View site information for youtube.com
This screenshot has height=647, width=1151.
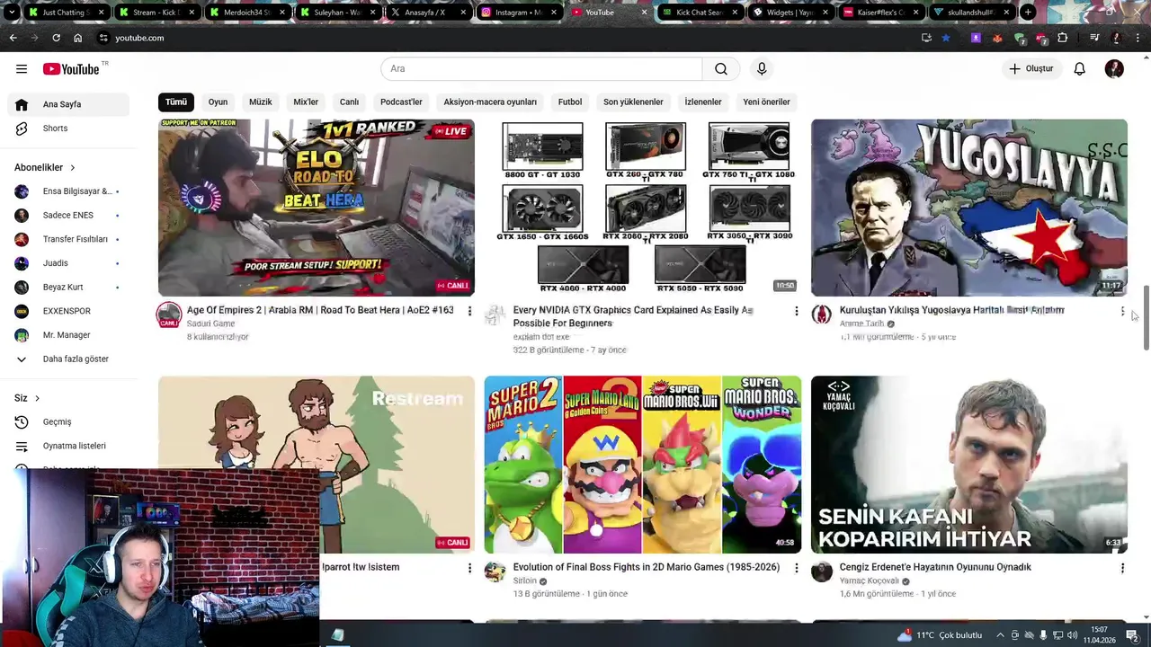coord(103,38)
